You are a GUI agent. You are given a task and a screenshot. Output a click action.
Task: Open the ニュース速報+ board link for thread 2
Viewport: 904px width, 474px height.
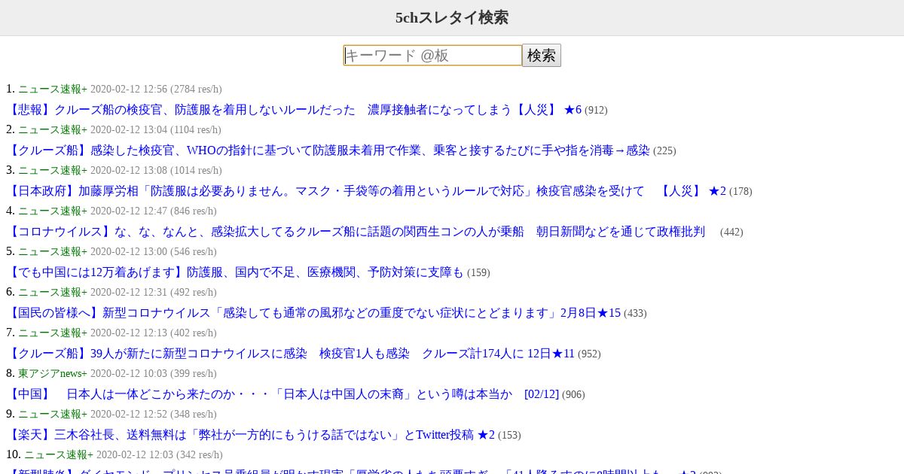[x=53, y=129]
